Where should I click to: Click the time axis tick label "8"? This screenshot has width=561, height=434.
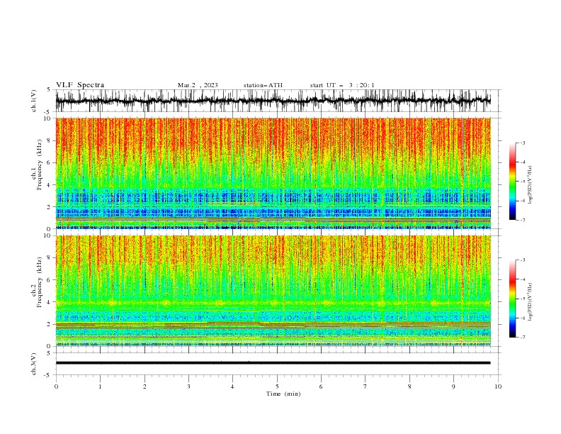[x=409, y=386]
